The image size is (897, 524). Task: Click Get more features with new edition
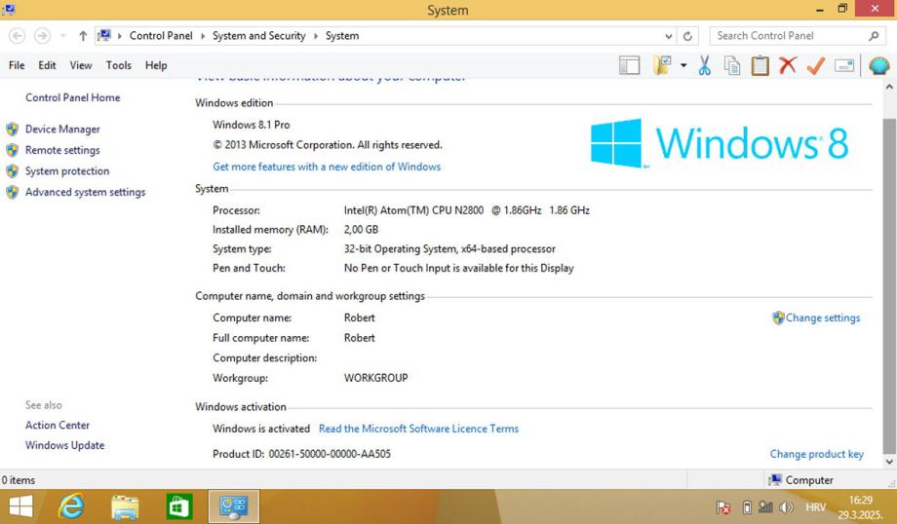point(327,167)
